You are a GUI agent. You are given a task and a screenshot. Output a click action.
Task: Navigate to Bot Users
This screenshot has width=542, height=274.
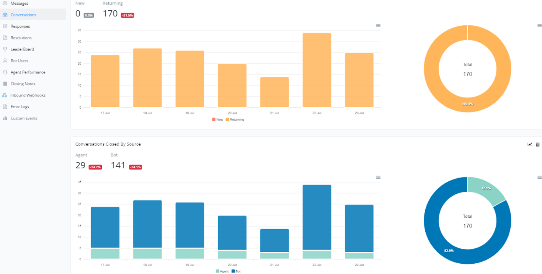[x=19, y=61]
